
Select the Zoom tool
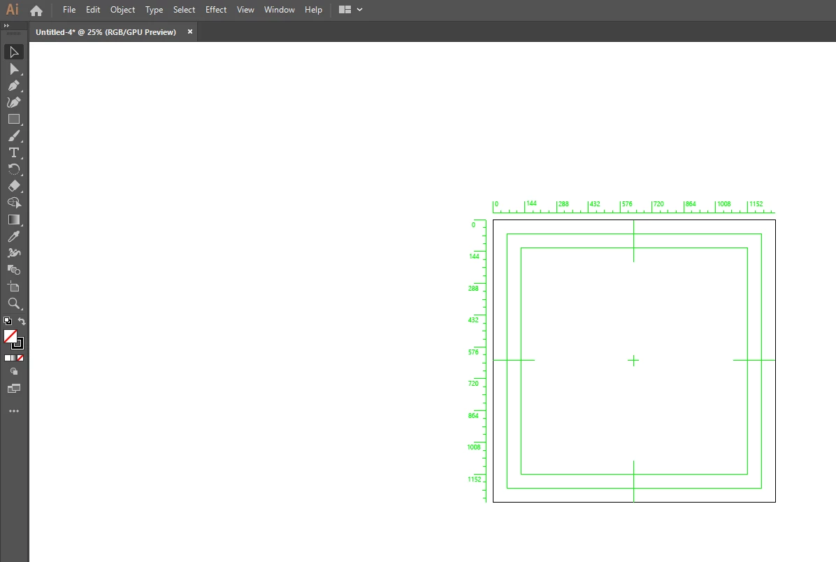[x=14, y=304]
